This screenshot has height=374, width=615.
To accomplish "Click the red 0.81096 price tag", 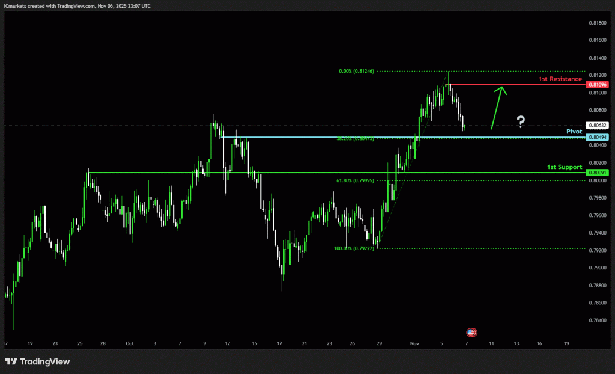I will 598,85.
